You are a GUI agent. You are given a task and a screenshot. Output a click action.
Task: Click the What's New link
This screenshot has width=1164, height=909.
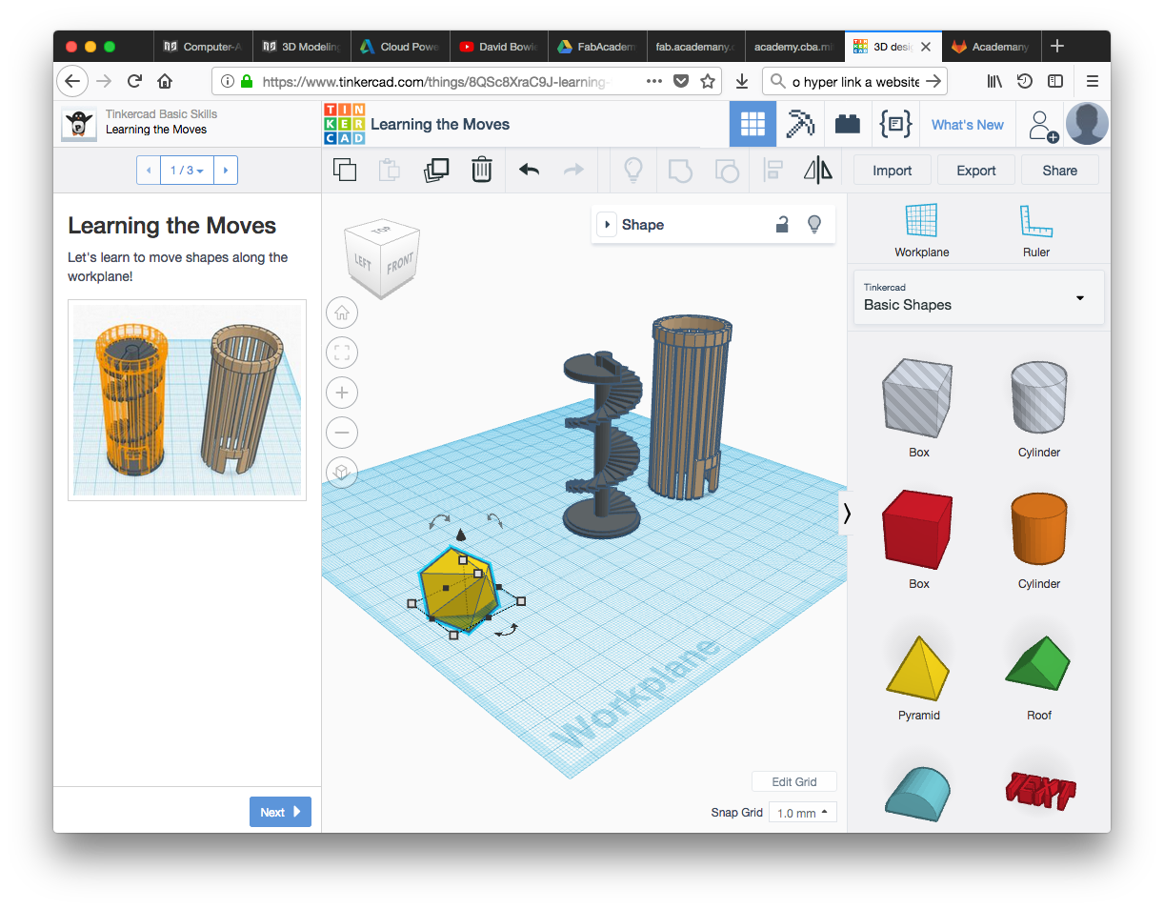(x=968, y=125)
